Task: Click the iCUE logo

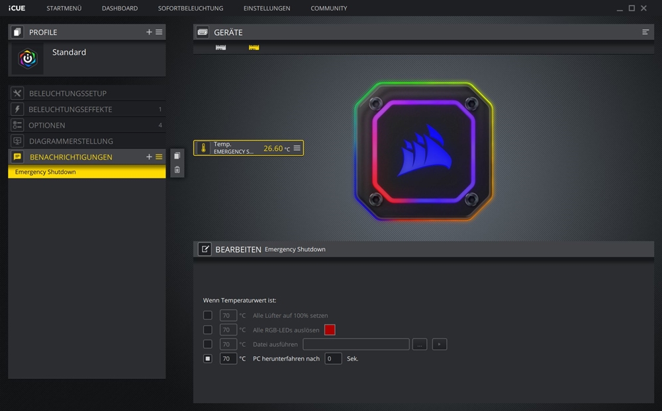Action: click(x=17, y=8)
